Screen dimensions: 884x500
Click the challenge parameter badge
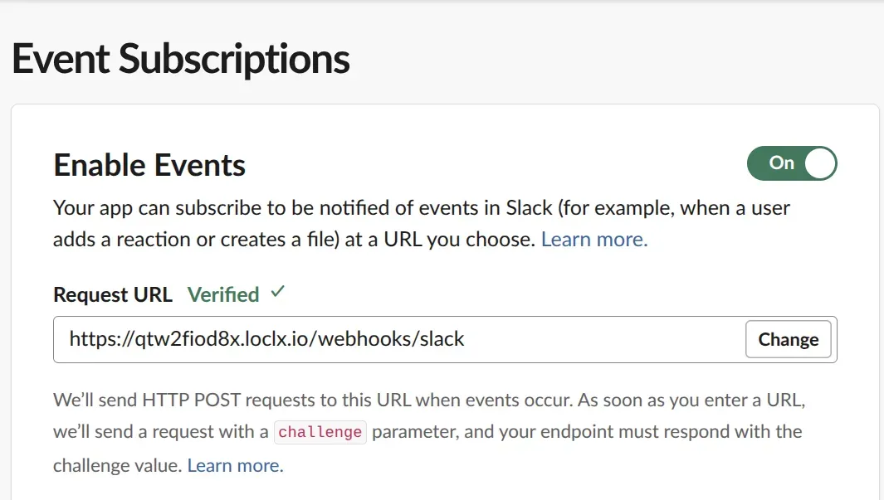pos(320,431)
